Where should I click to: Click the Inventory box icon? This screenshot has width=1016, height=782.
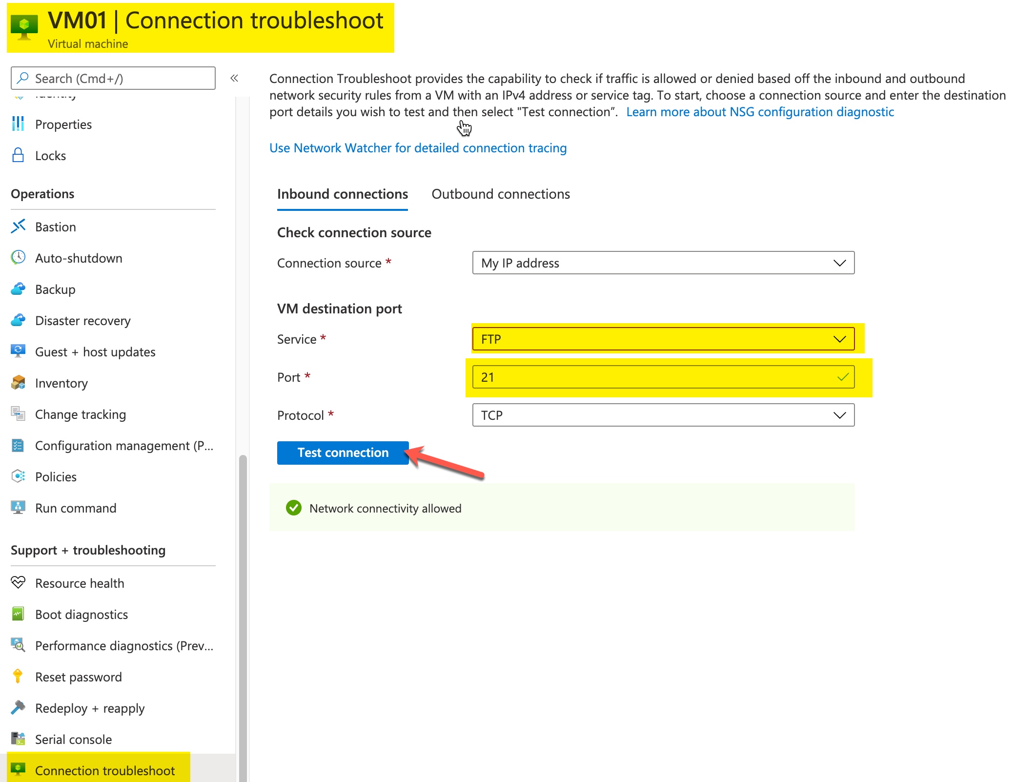[18, 383]
